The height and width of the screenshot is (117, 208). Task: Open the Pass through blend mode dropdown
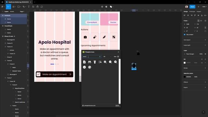point(190,54)
